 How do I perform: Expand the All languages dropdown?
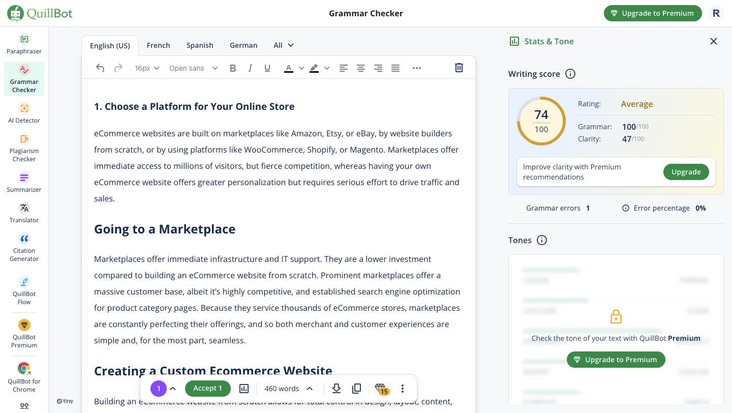(284, 45)
